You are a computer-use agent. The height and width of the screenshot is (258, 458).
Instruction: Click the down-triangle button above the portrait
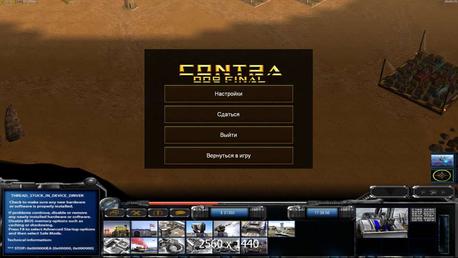point(390,192)
